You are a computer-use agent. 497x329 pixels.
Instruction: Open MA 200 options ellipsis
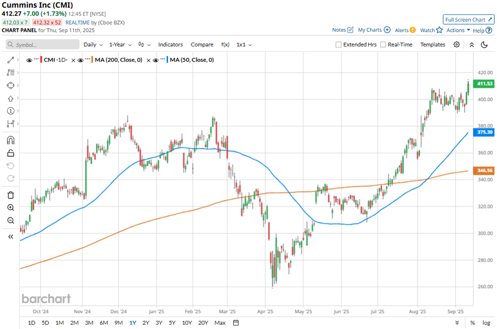point(87,59)
